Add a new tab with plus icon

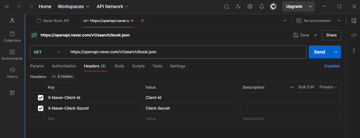click(x=143, y=21)
